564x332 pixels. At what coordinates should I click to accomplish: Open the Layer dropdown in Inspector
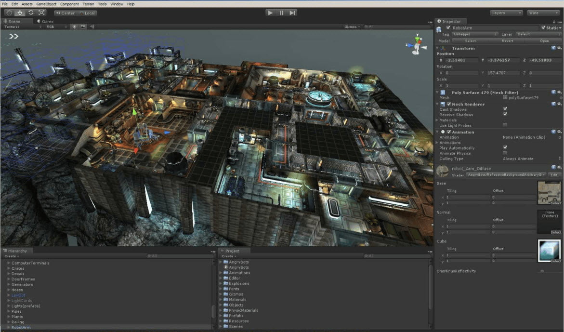tap(538, 34)
